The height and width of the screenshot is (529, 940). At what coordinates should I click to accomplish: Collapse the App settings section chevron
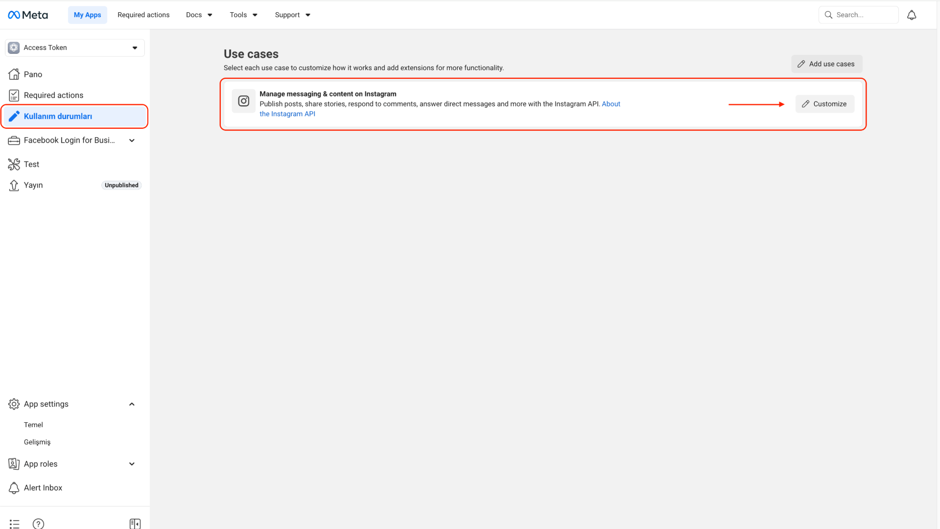pos(132,404)
